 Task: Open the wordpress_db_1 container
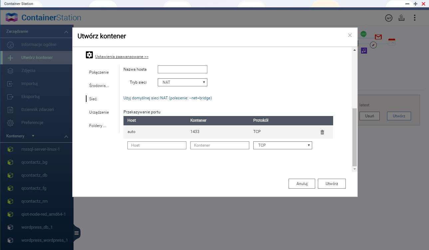coord(37,227)
